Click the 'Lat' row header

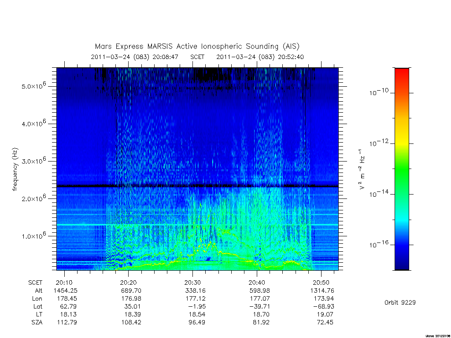[37, 306]
